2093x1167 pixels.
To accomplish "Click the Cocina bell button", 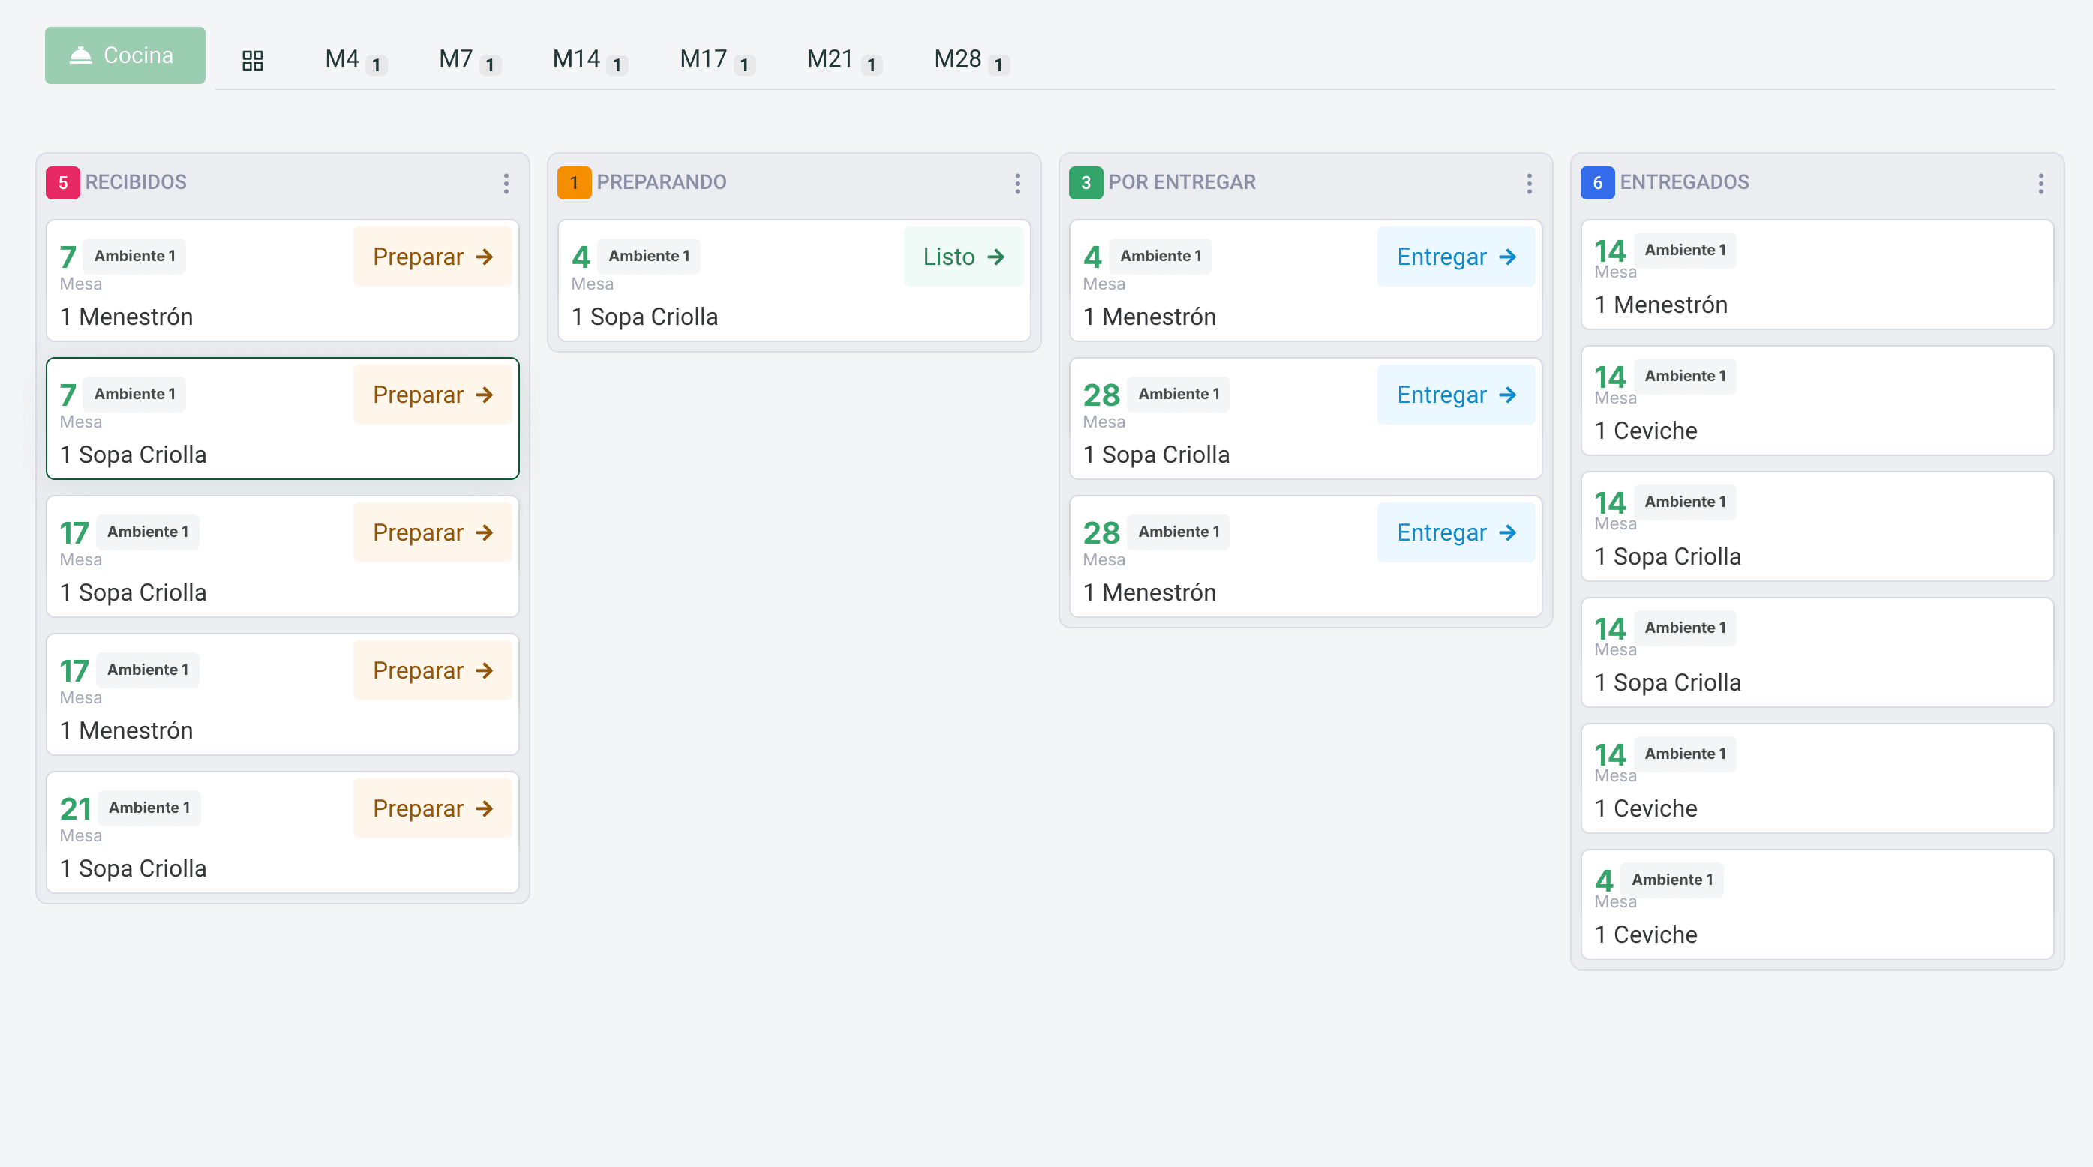I will pos(125,55).
